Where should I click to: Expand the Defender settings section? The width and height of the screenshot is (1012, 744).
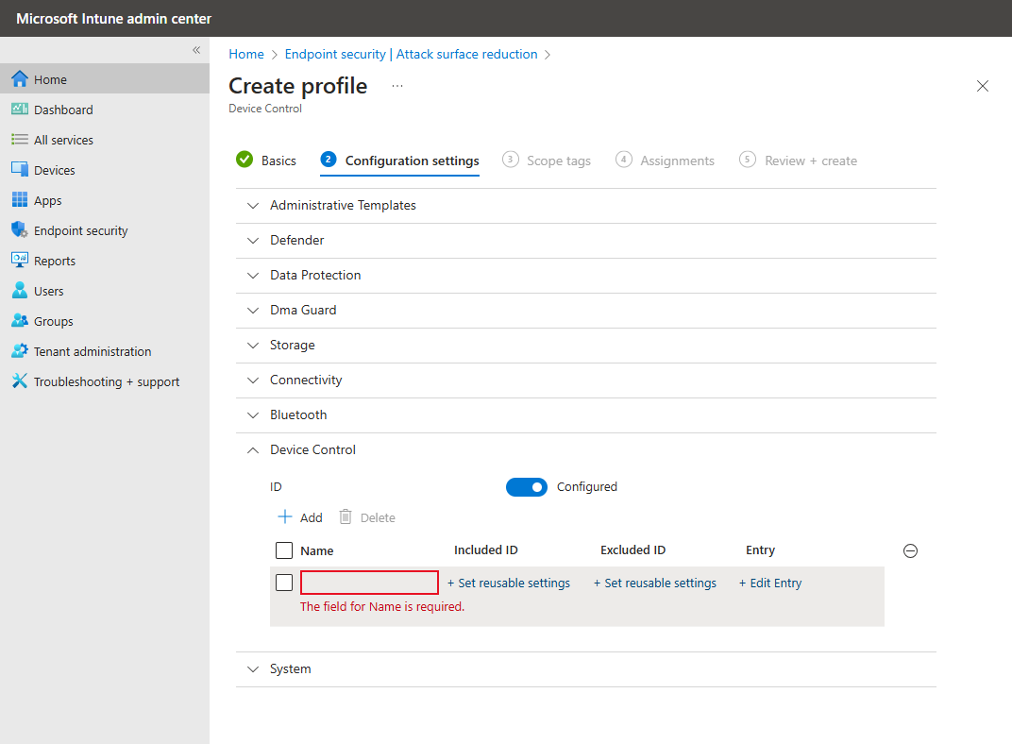coord(296,240)
